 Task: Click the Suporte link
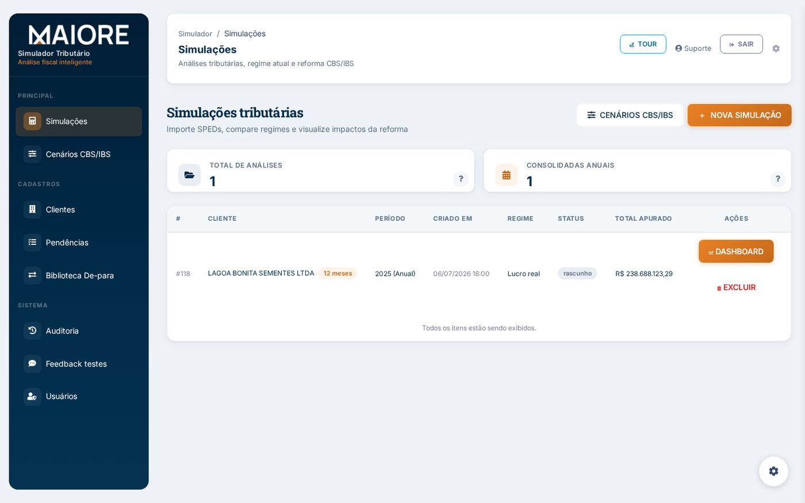[x=693, y=48]
